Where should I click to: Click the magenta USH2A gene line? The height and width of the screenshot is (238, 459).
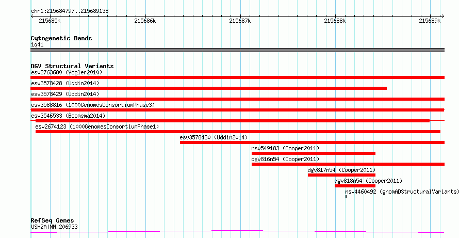click(237, 232)
